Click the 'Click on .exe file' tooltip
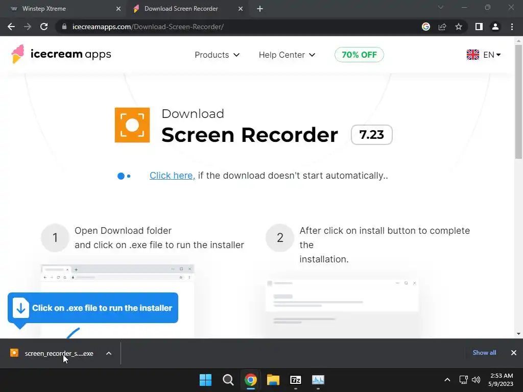 click(x=93, y=308)
